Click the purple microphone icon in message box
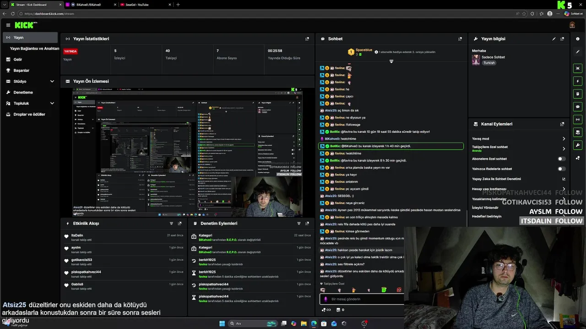This screenshot has width=586, height=329. (x=326, y=299)
